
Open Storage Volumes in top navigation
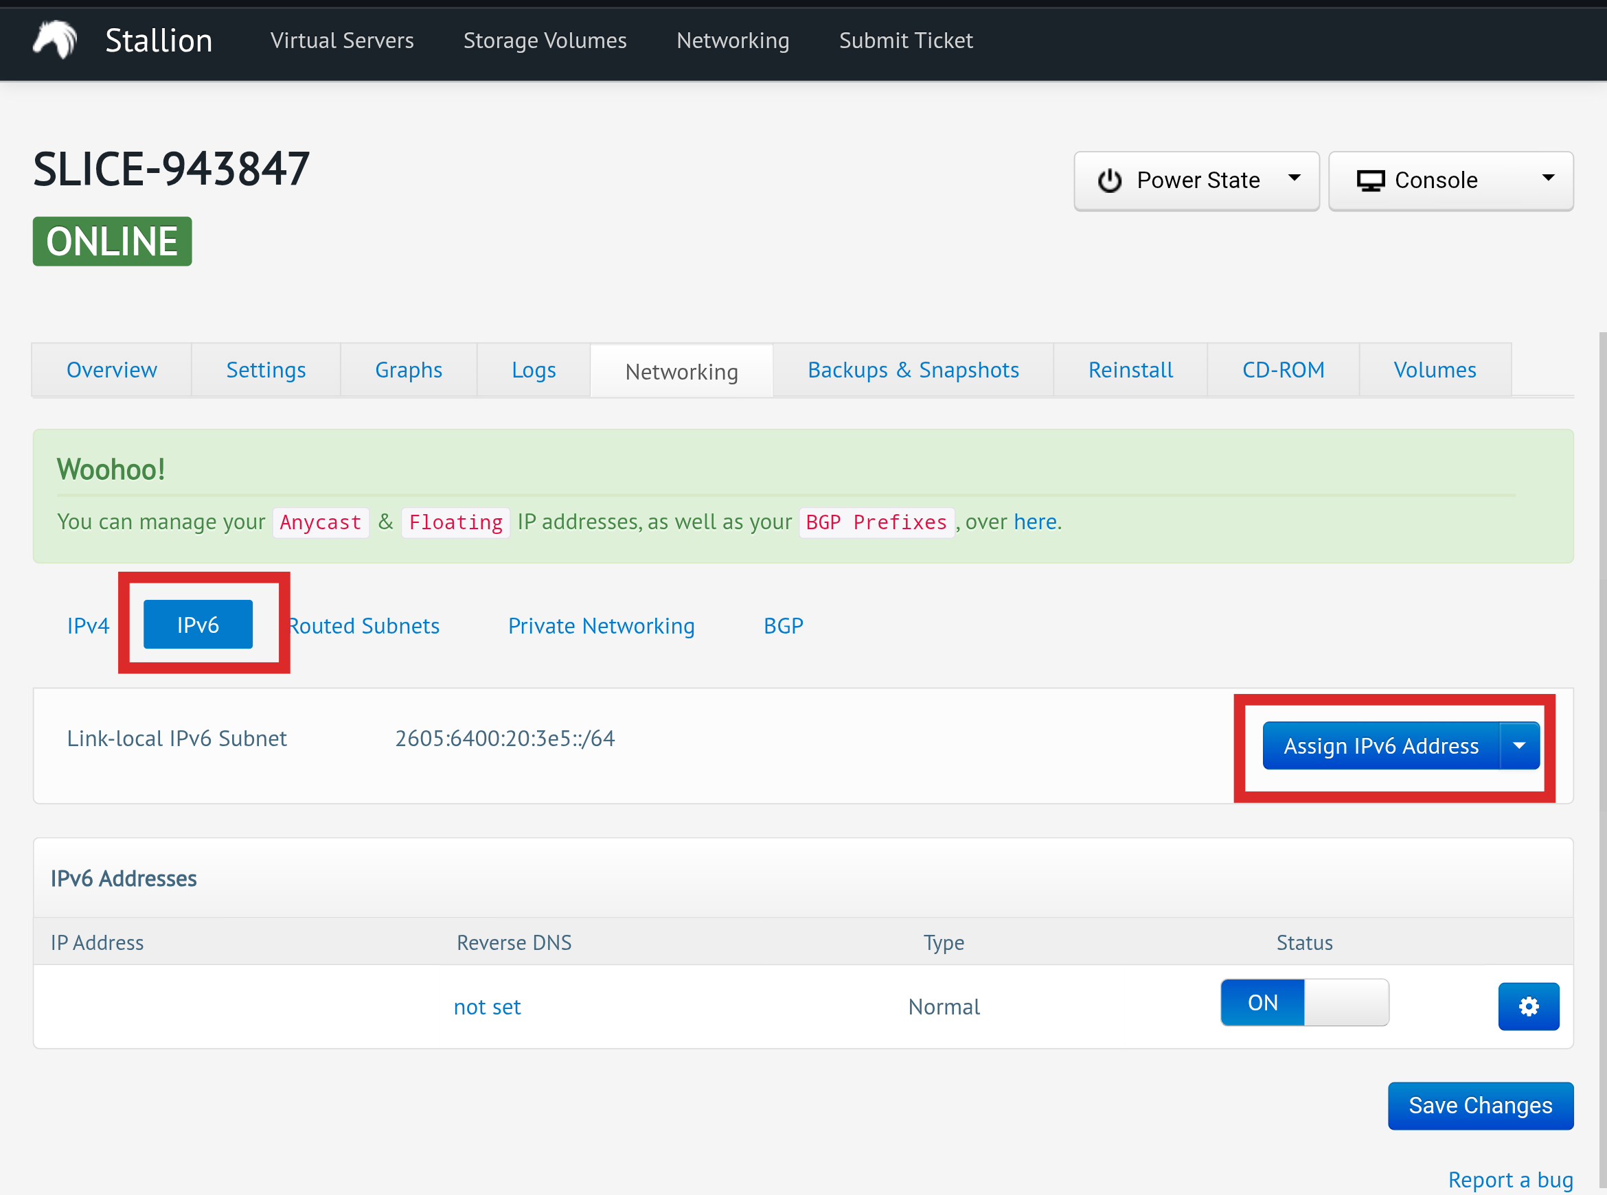(x=545, y=40)
